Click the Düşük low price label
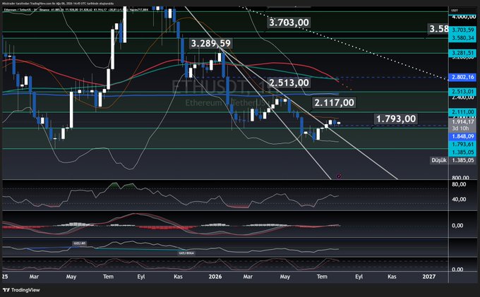The height and width of the screenshot is (297, 480). point(438,160)
